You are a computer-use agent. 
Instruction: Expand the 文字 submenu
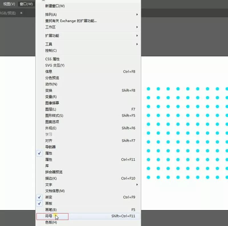pyautogui.click(x=49, y=185)
